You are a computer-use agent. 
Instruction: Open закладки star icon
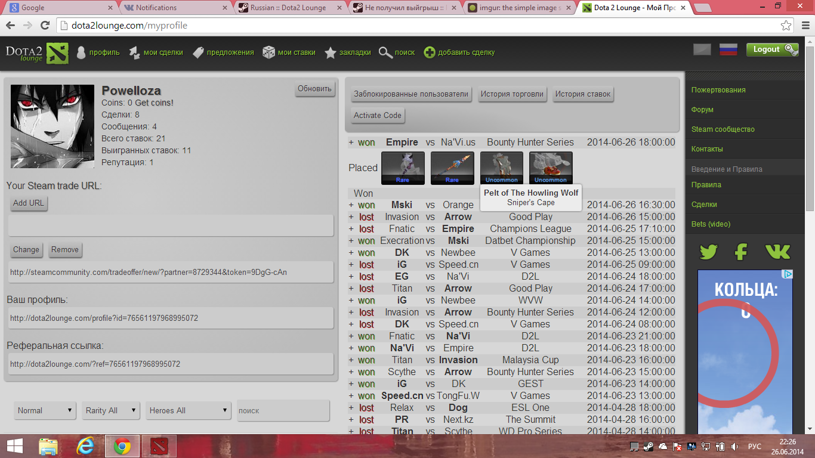tap(331, 52)
